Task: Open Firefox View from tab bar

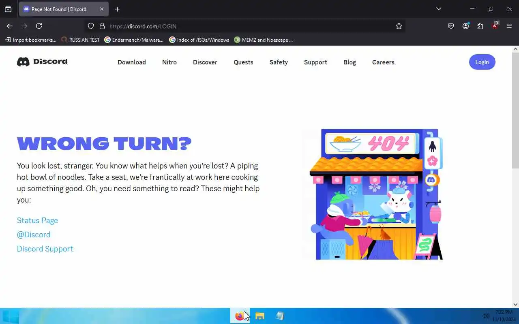Action: point(8,9)
